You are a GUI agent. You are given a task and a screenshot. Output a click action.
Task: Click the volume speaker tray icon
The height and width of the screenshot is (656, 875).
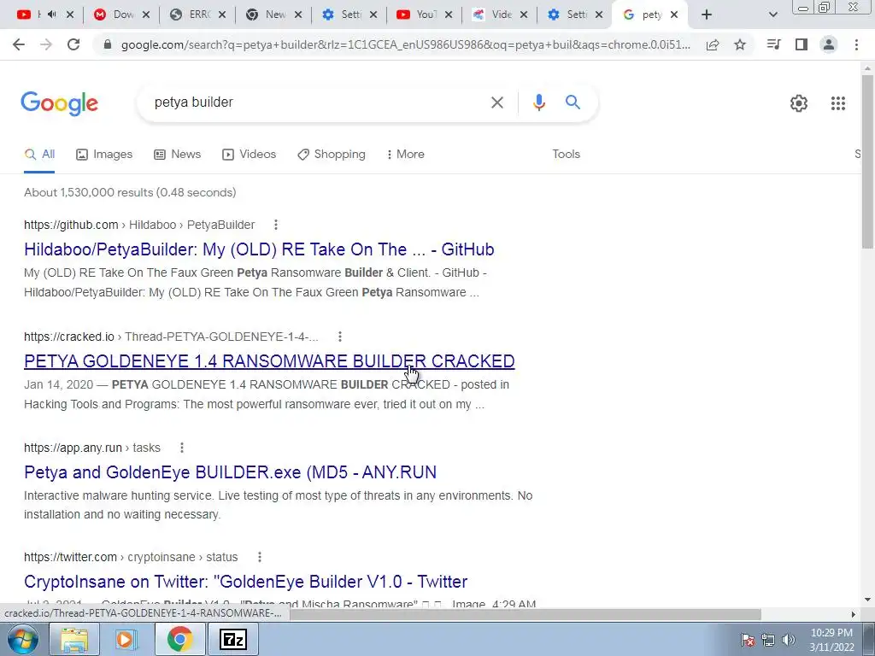[x=788, y=640]
